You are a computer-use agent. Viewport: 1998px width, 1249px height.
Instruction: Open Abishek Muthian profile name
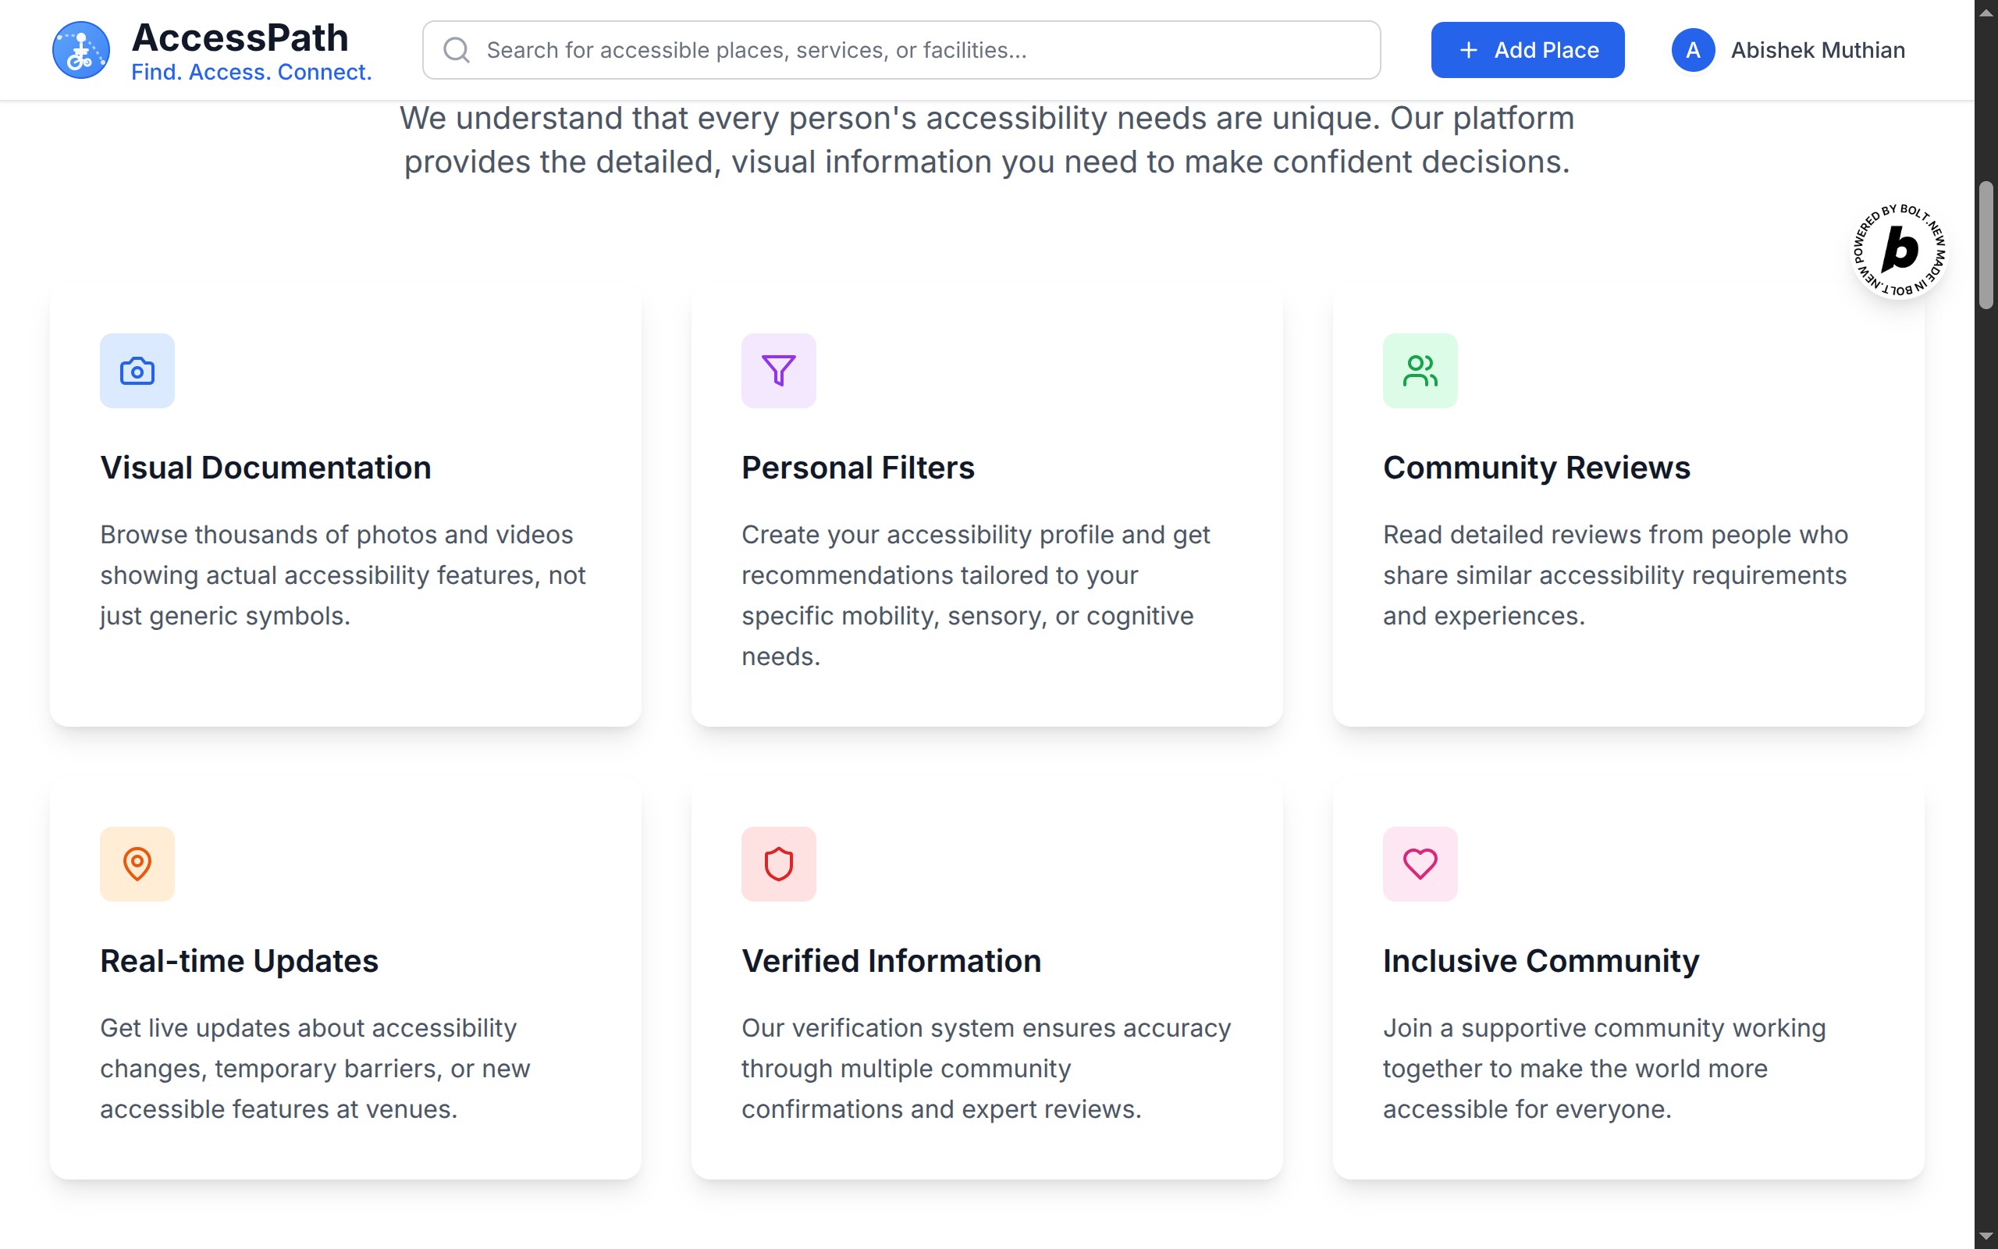click(1817, 51)
